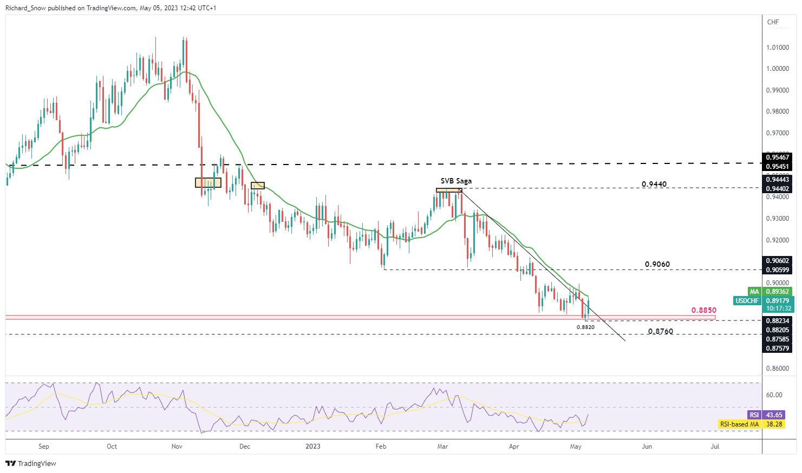The width and height of the screenshot is (802, 473).
Task: Click the 0.9060 level label
Action: [x=657, y=265]
